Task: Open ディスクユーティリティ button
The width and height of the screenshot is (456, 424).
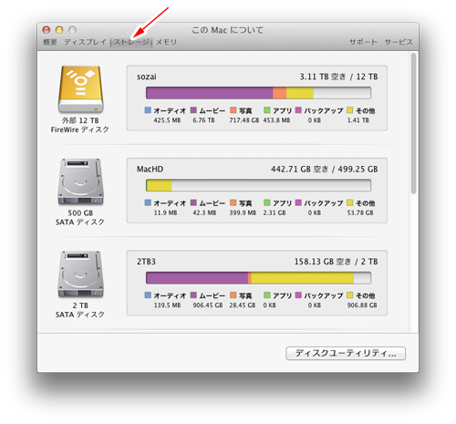Action: coord(346,354)
